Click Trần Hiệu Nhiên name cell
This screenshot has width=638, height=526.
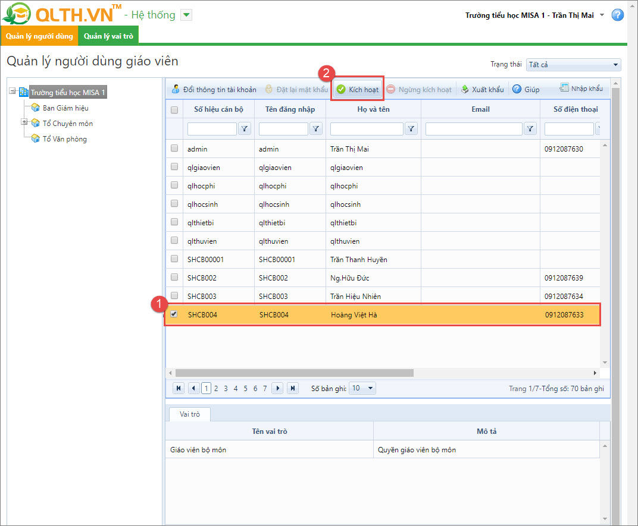[373, 297]
